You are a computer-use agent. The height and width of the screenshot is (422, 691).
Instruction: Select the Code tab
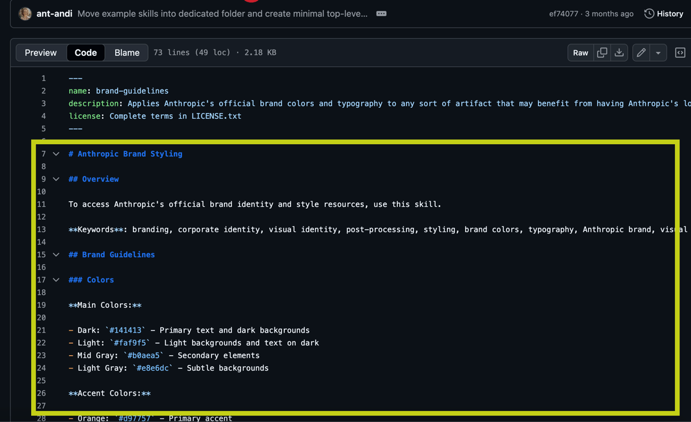[85, 52]
